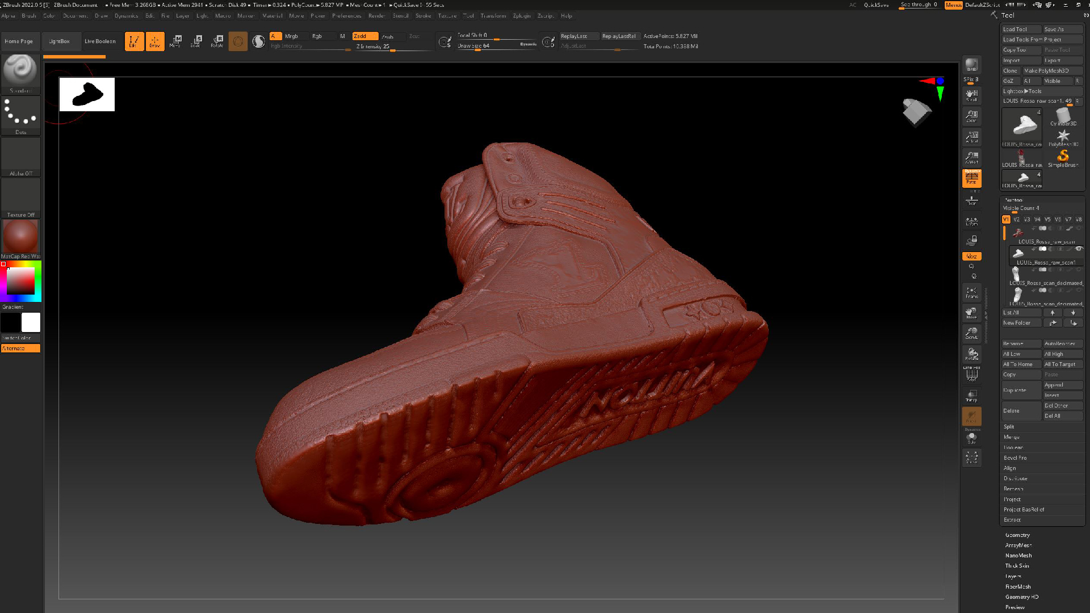Image resolution: width=1090 pixels, height=613 pixels.
Task: Click the right-shelf Move view icon
Action: (971, 313)
